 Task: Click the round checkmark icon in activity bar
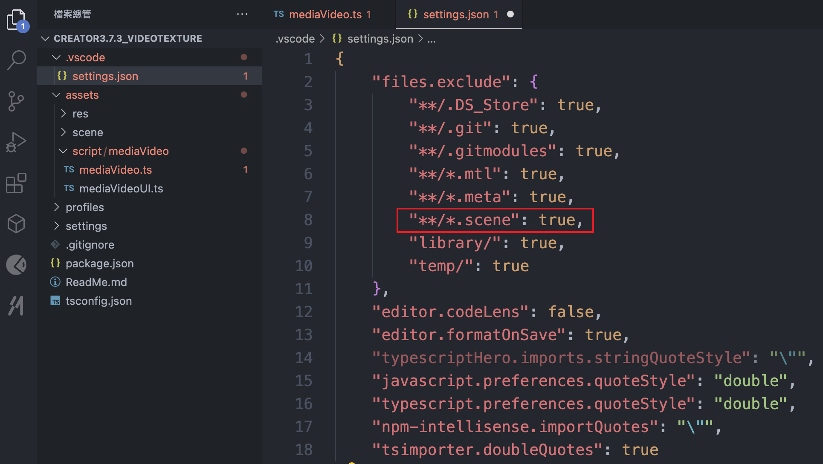pos(17,265)
